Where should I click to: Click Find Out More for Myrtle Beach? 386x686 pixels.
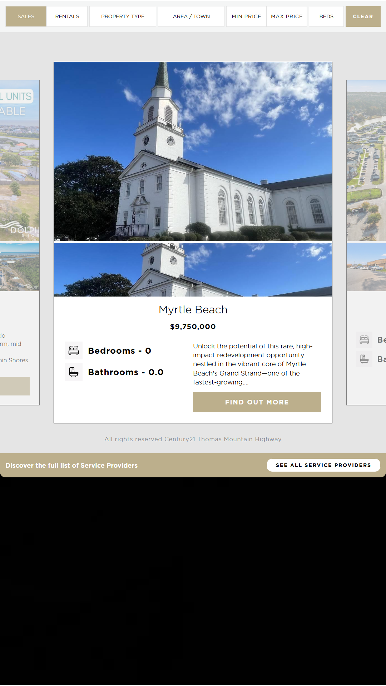pos(257,402)
